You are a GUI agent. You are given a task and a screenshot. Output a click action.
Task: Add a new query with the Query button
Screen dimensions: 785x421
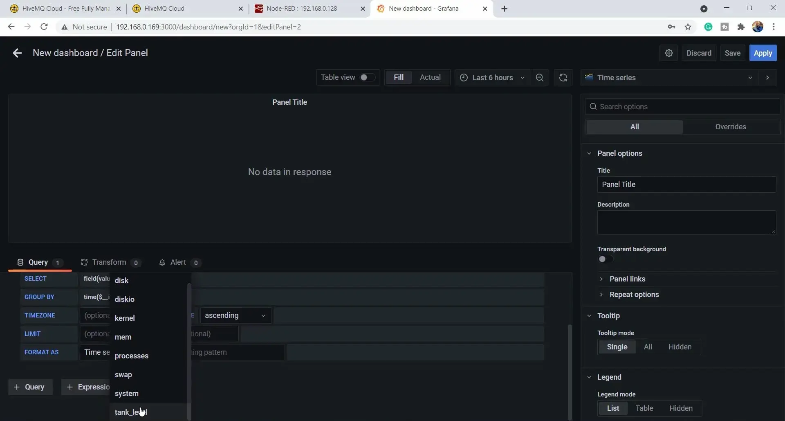click(x=30, y=387)
